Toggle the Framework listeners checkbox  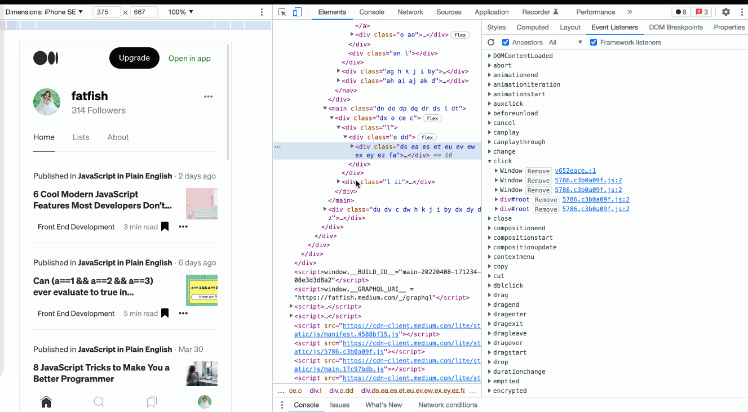(594, 42)
